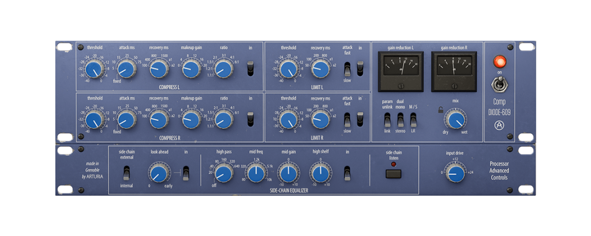Toggle M/S and LR mode switch

(413, 120)
